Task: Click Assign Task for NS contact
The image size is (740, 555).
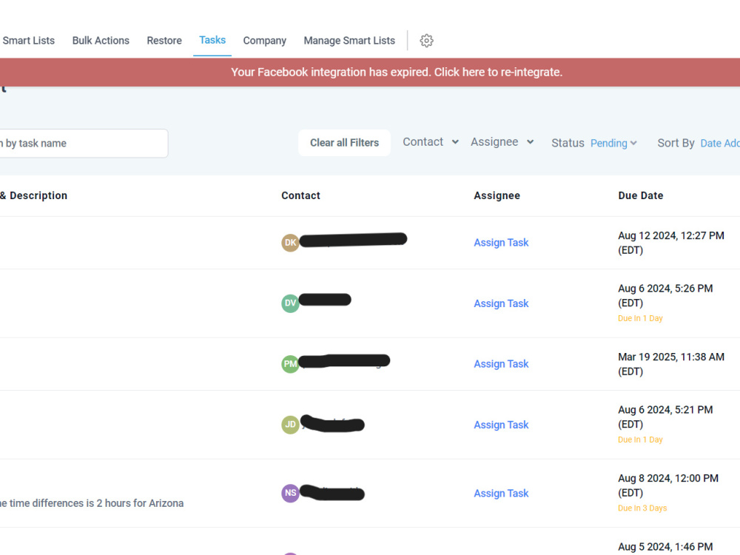Action: click(x=501, y=493)
